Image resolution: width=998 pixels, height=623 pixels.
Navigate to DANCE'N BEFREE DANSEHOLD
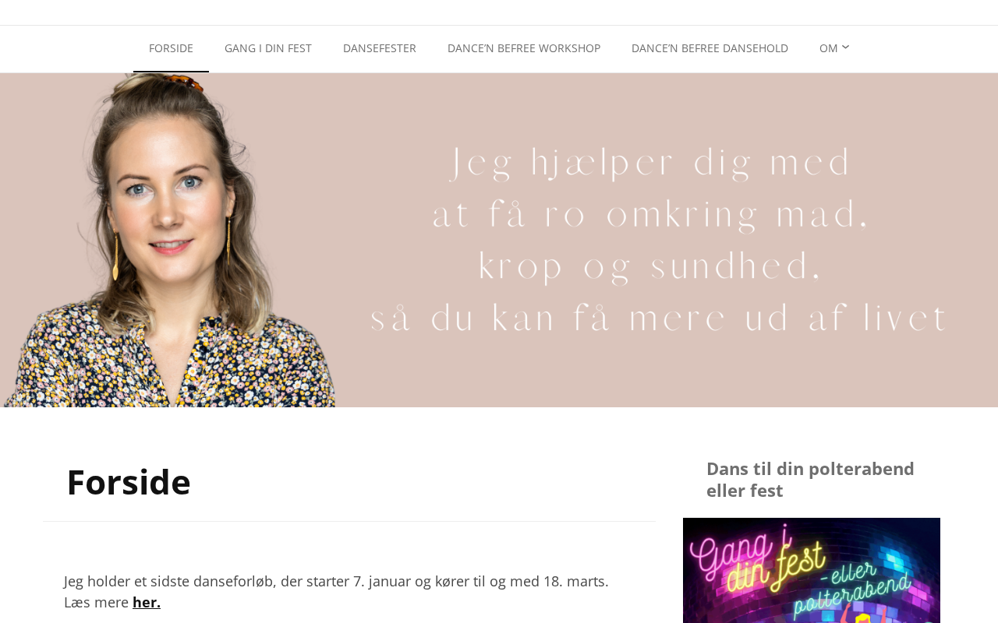coord(710,48)
